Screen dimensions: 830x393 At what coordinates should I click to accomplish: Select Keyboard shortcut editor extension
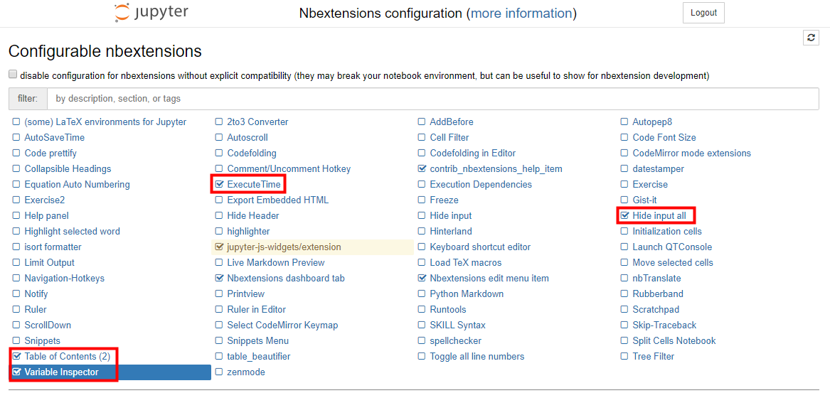pyautogui.click(x=480, y=247)
